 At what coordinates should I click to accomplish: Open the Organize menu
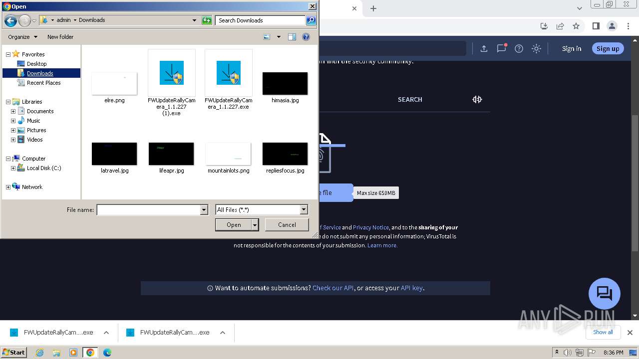tap(22, 37)
